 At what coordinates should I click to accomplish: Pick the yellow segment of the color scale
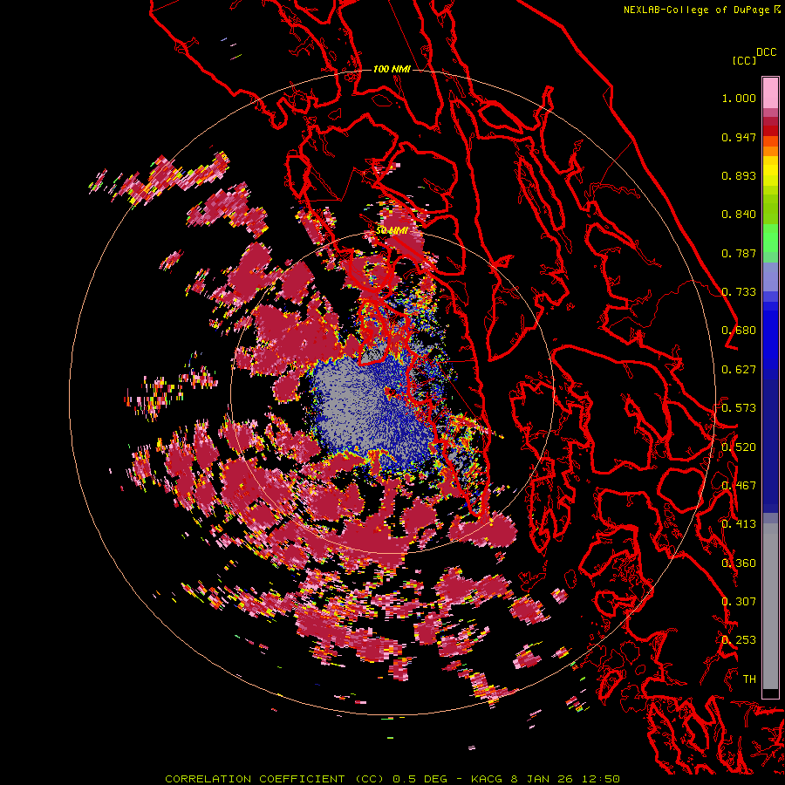click(770, 171)
